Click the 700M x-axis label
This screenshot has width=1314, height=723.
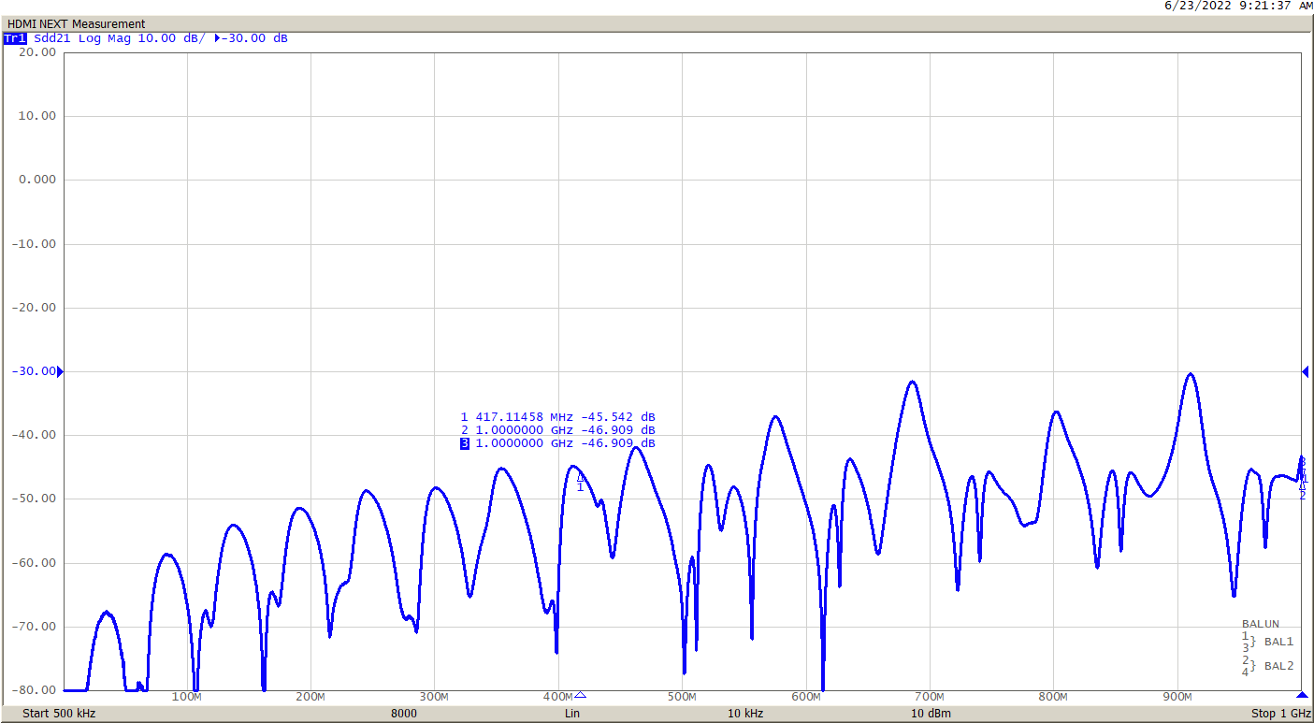click(x=929, y=698)
